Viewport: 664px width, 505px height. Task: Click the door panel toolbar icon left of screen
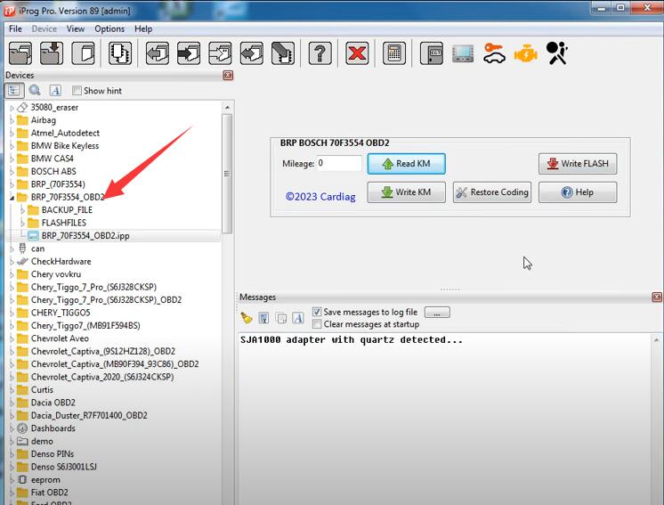click(432, 53)
